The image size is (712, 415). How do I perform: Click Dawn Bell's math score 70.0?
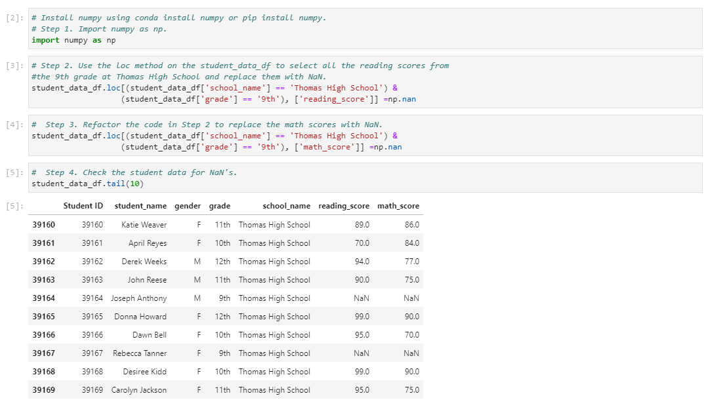[412, 335]
